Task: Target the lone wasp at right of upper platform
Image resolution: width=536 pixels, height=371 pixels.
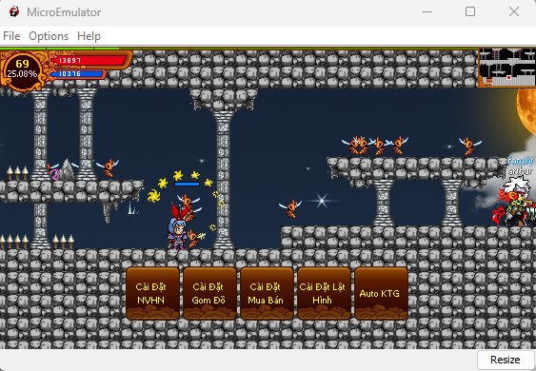Action: click(x=470, y=146)
